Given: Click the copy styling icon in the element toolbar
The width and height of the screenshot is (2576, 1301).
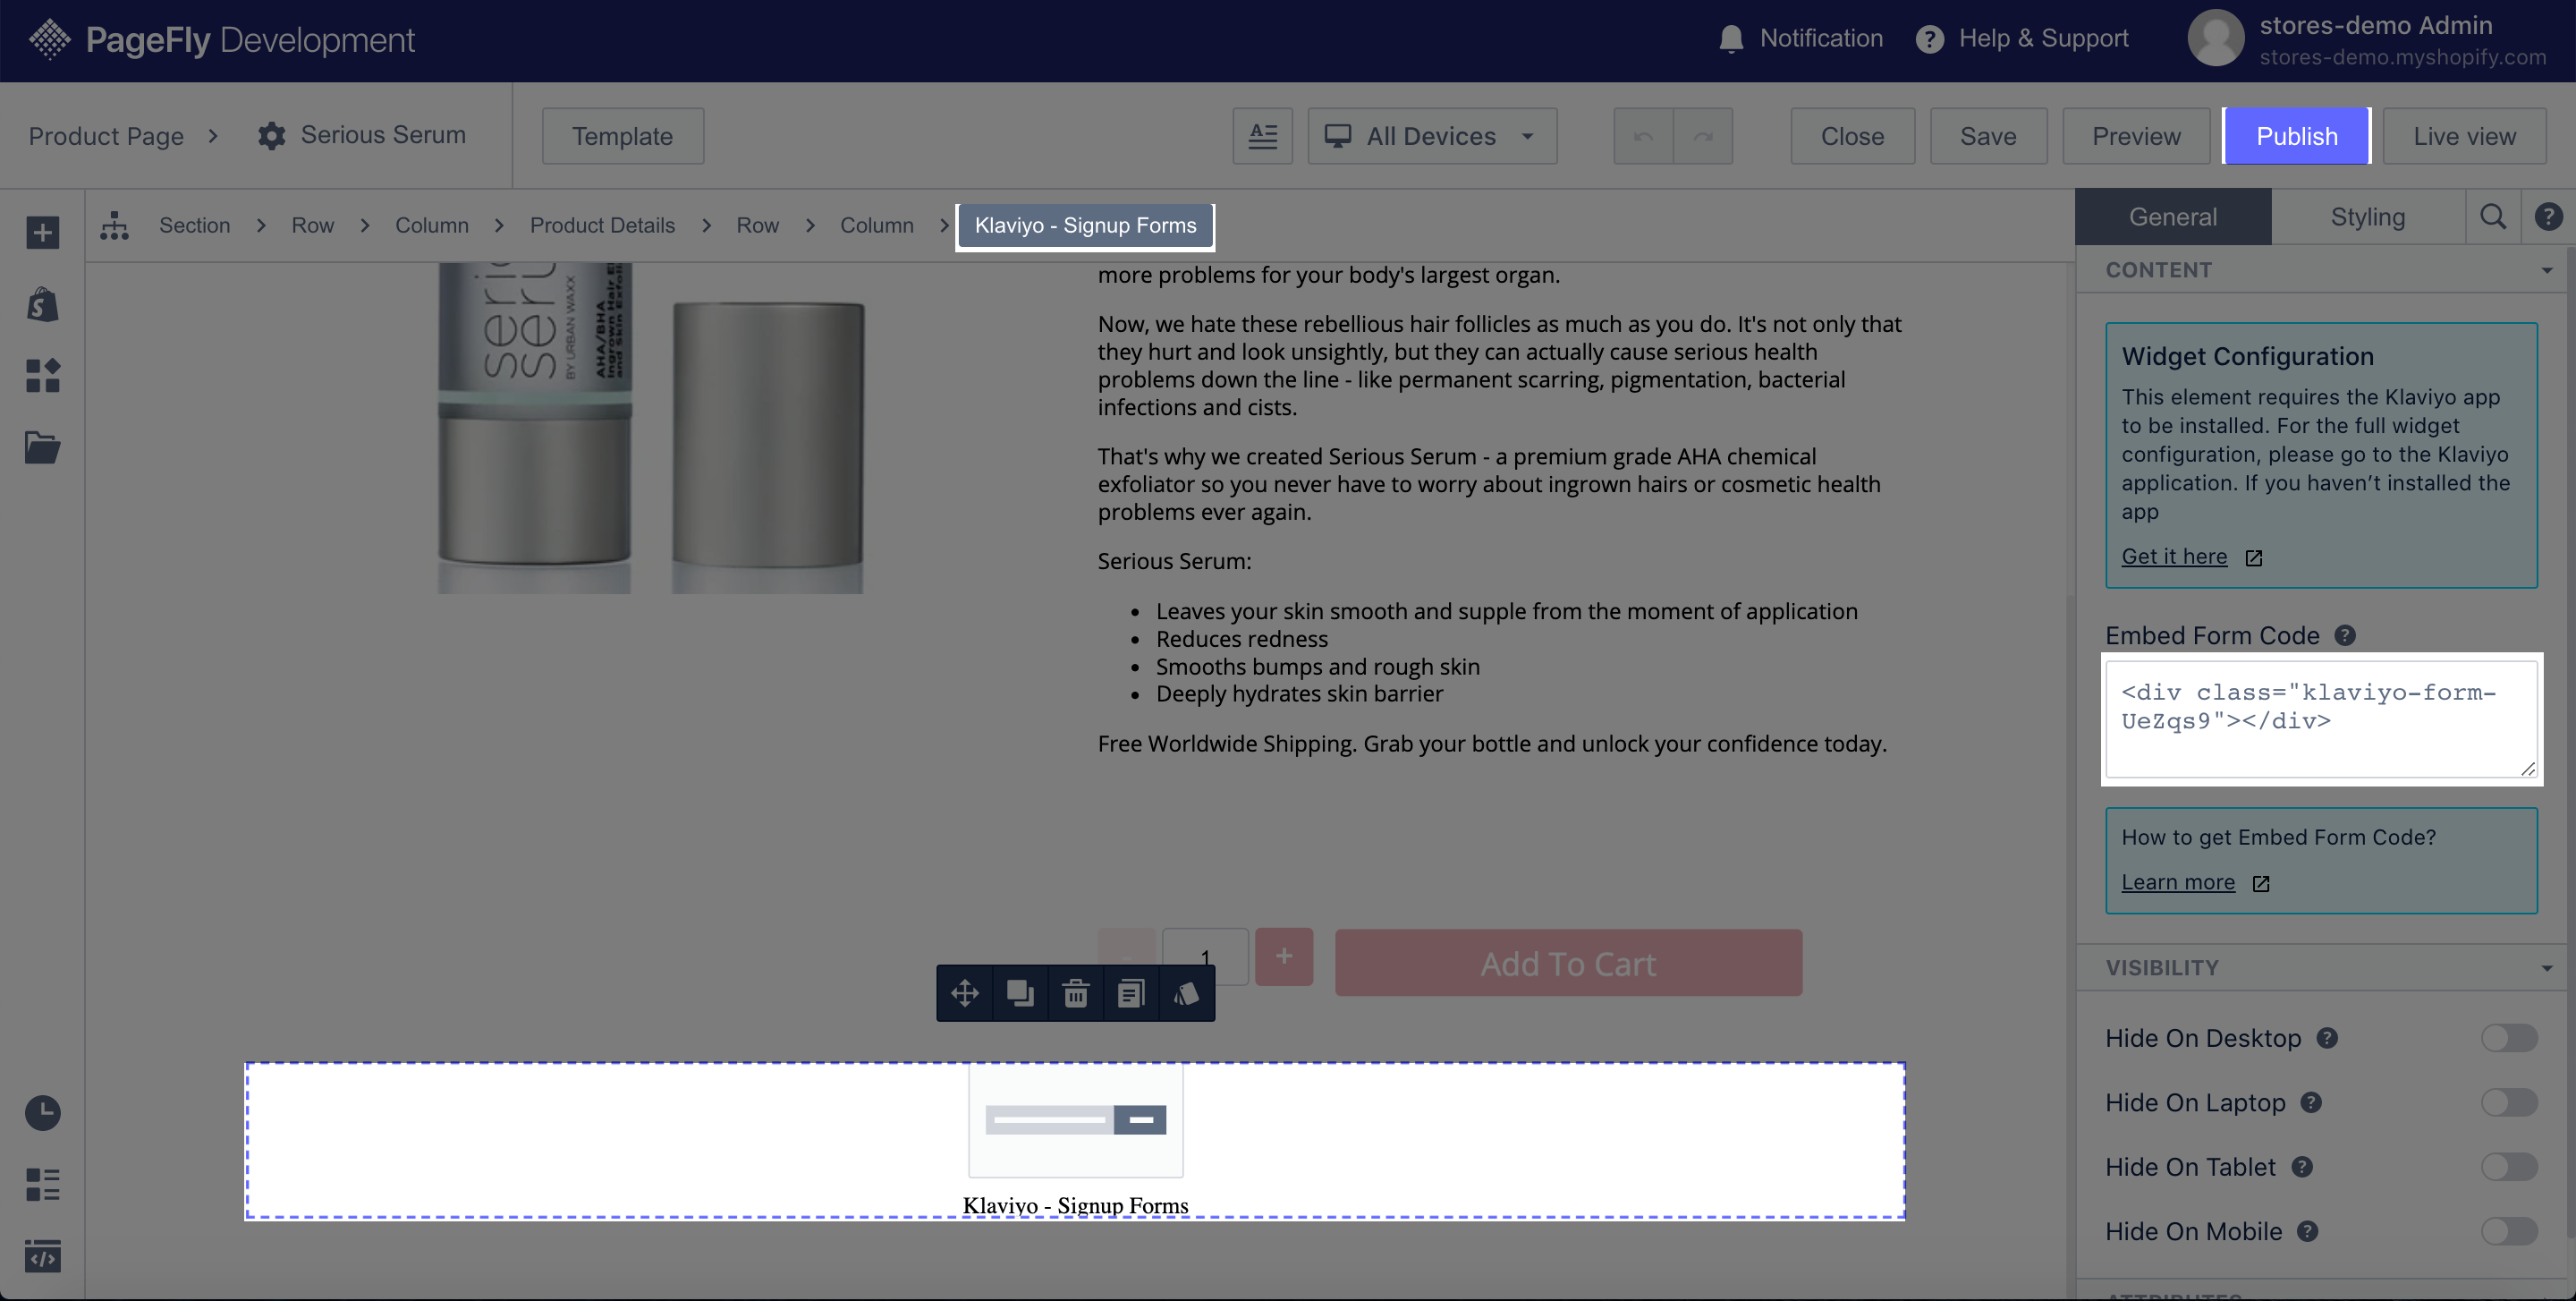Looking at the screenshot, I should (x=1186, y=993).
